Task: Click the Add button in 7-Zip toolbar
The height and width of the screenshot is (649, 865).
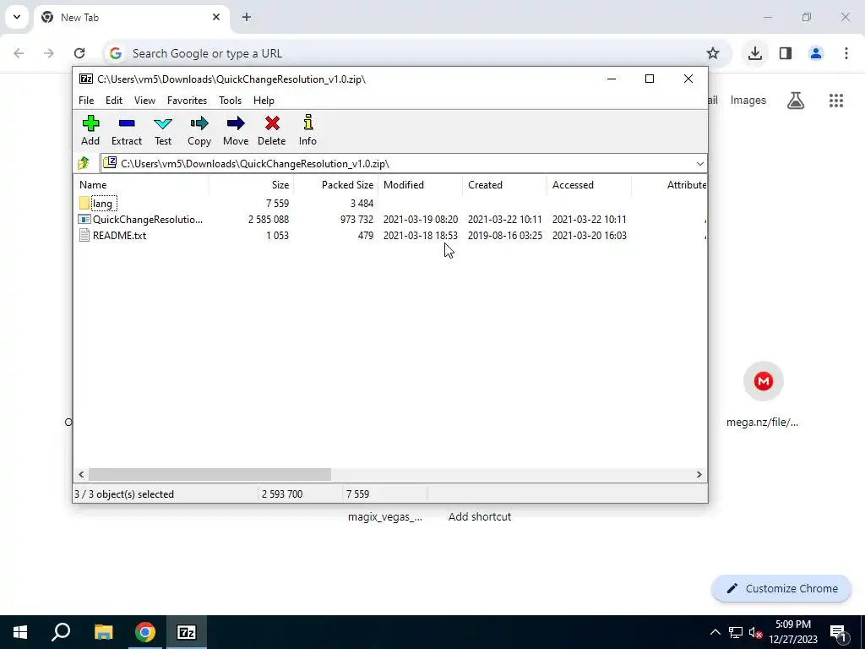Action: [90, 130]
